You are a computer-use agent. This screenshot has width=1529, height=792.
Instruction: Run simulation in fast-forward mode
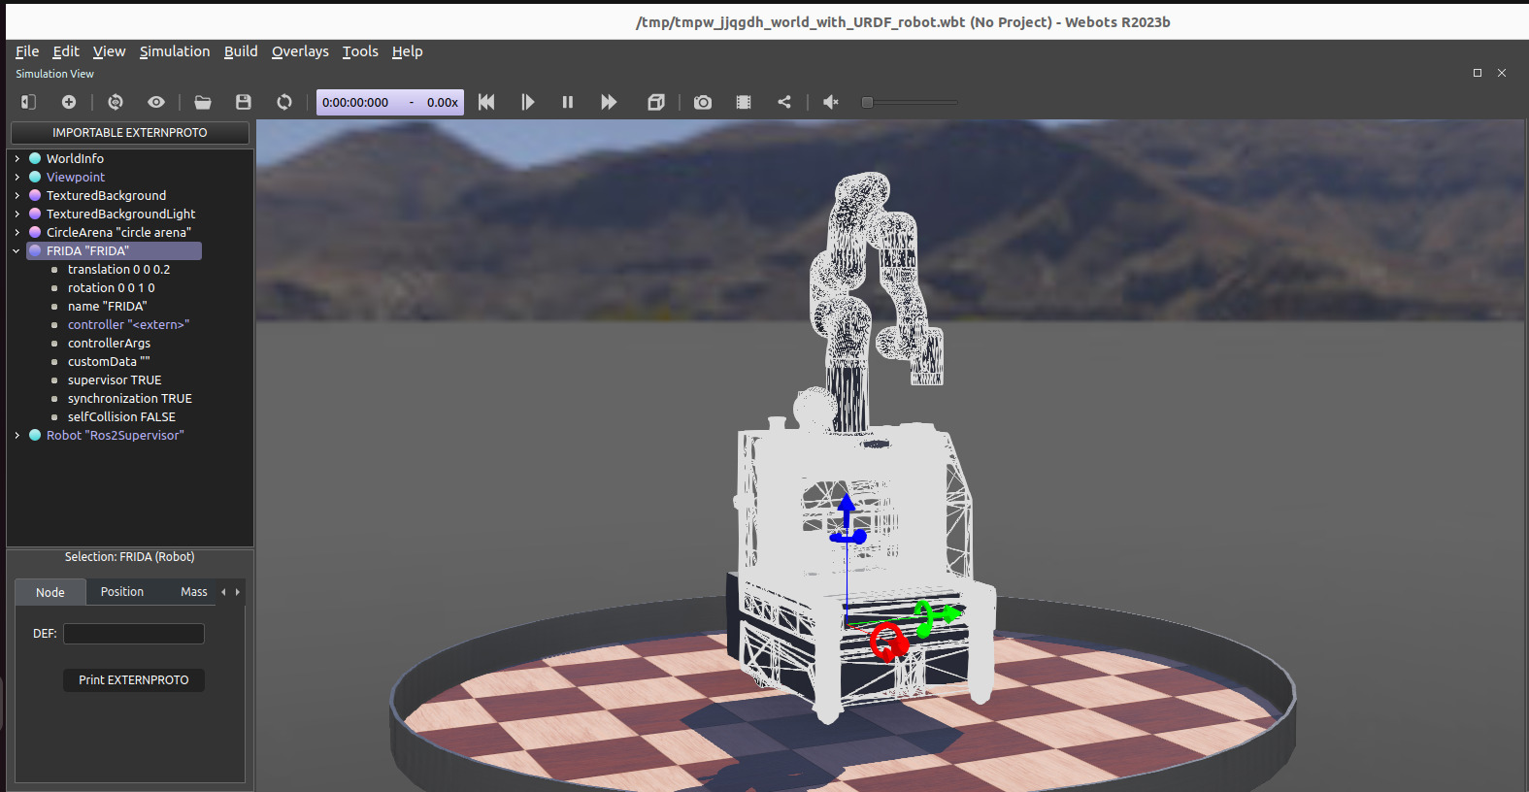pyautogui.click(x=609, y=102)
